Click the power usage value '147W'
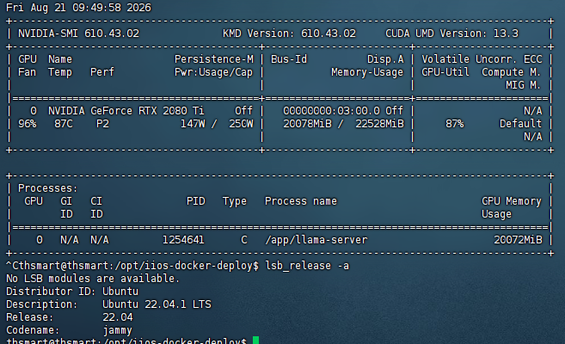This screenshot has height=344, width=565. [193, 124]
